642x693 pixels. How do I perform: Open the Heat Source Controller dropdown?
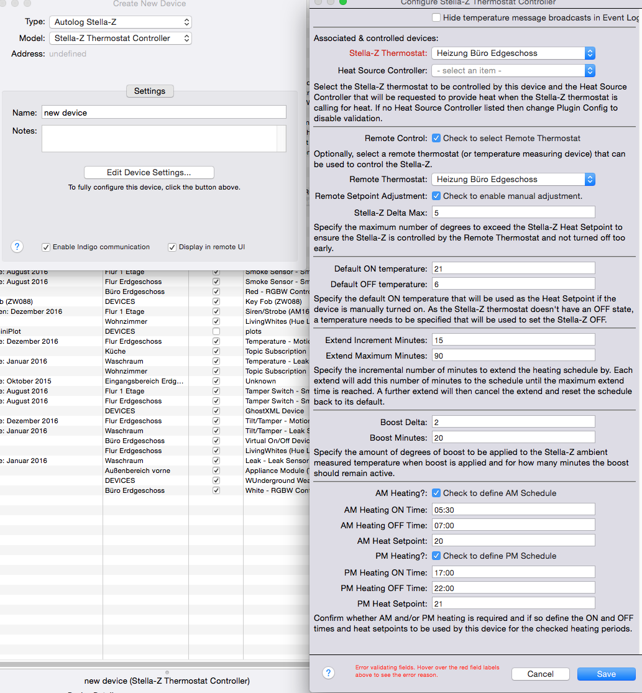coord(513,70)
